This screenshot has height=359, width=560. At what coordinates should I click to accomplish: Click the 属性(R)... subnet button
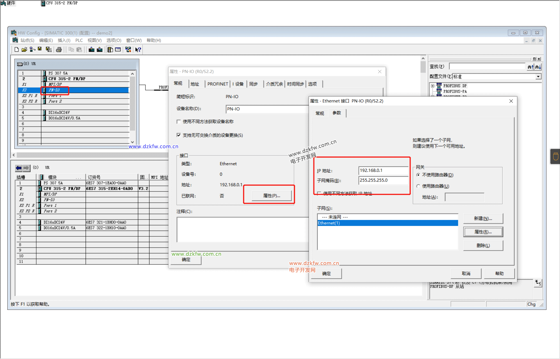coord(483,232)
